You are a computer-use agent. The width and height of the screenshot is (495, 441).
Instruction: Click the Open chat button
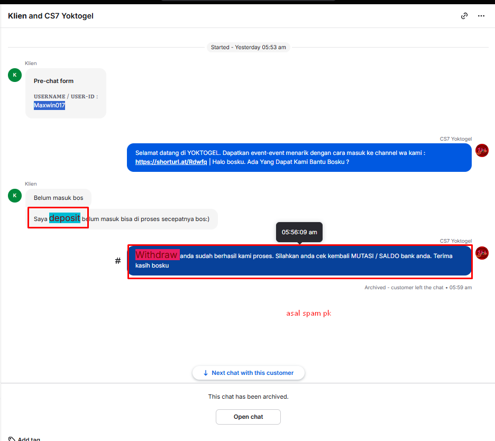(248, 417)
